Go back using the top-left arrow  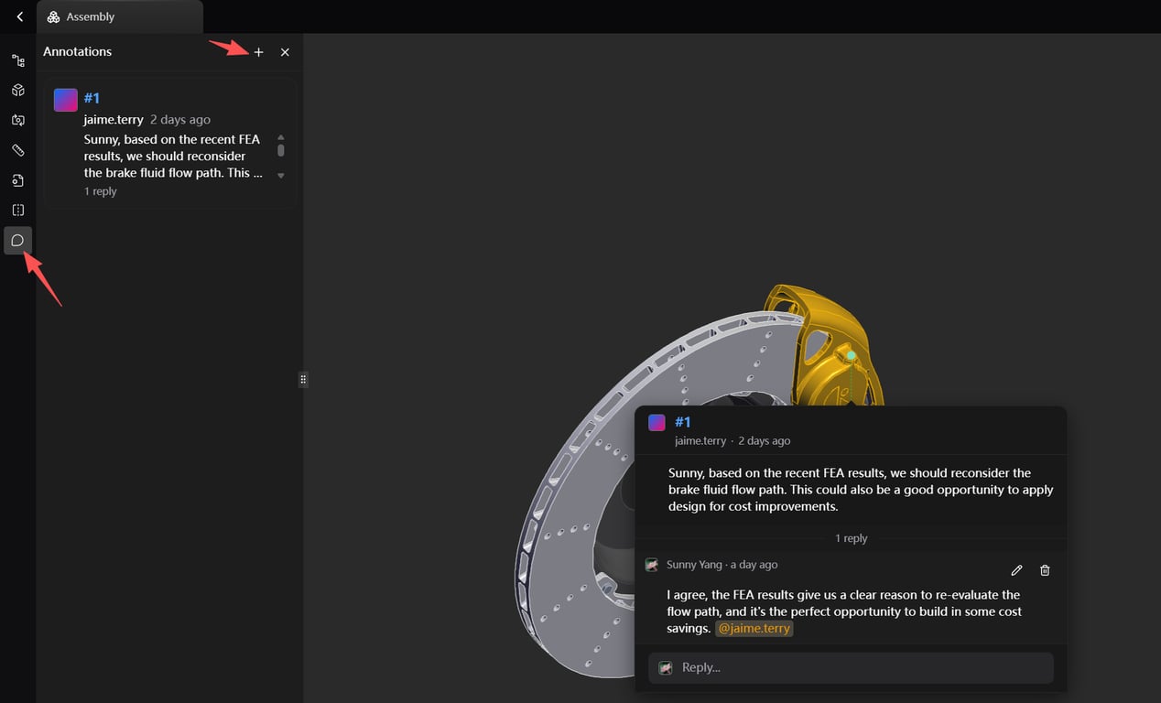pos(19,16)
